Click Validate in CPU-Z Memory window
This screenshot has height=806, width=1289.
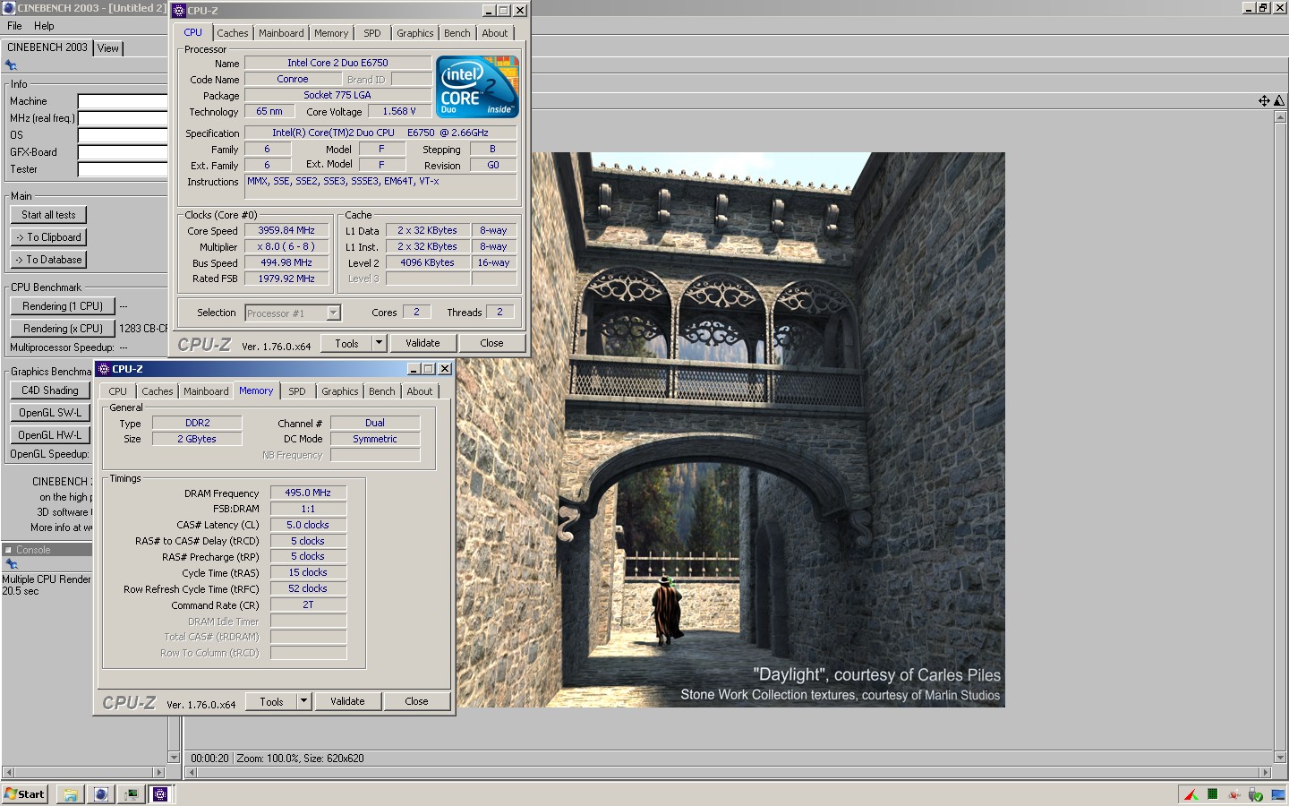click(x=347, y=701)
